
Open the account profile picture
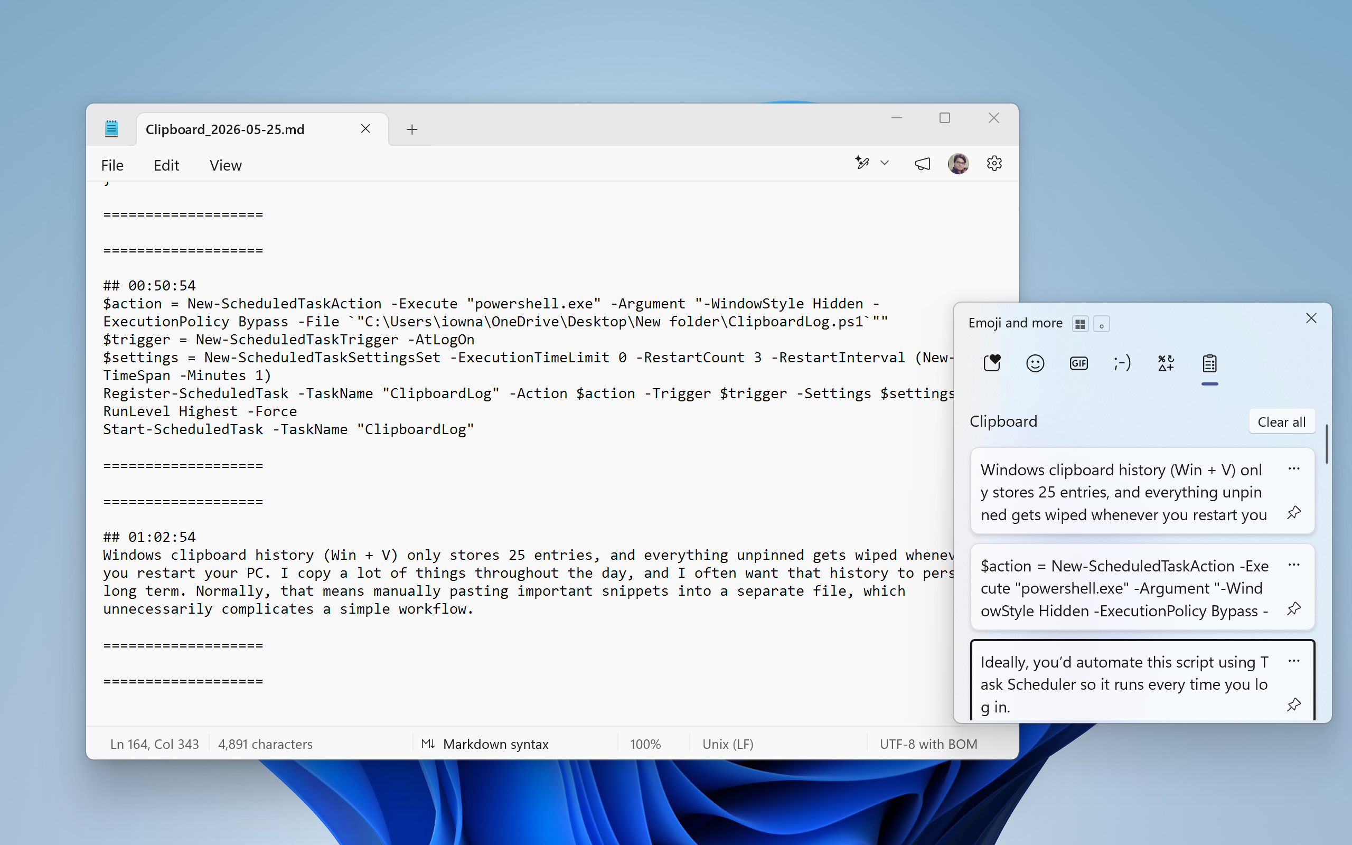(958, 164)
